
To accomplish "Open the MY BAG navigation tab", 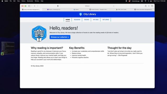I will [96, 20].
